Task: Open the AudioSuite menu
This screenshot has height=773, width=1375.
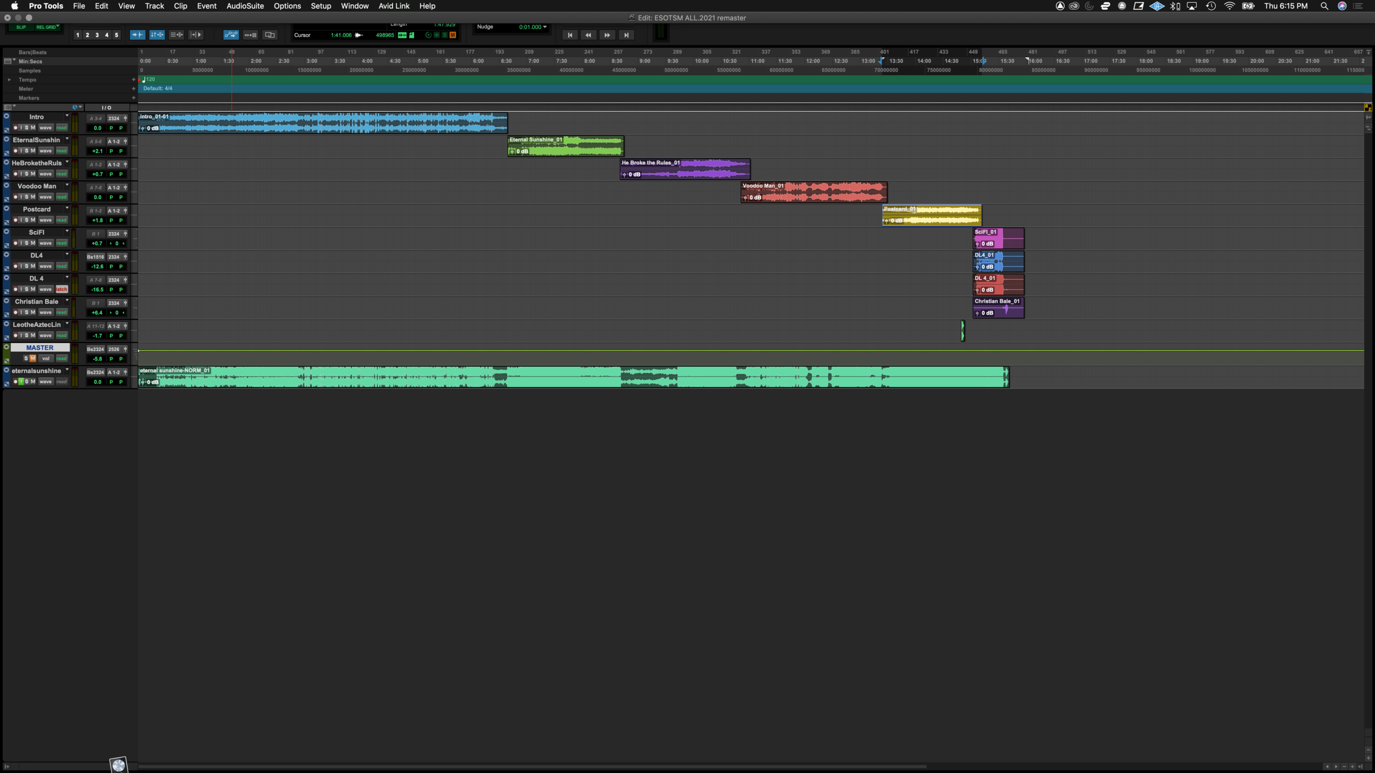Action: click(245, 6)
